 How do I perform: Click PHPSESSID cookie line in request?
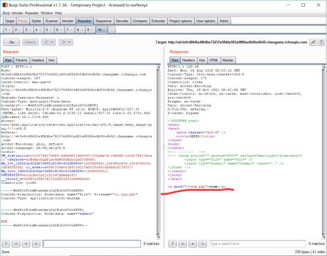point(39,175)
